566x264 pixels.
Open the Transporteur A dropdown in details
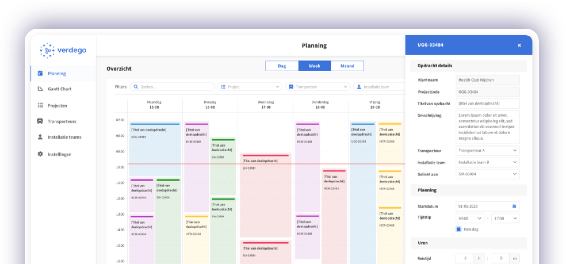click(487, 151)
